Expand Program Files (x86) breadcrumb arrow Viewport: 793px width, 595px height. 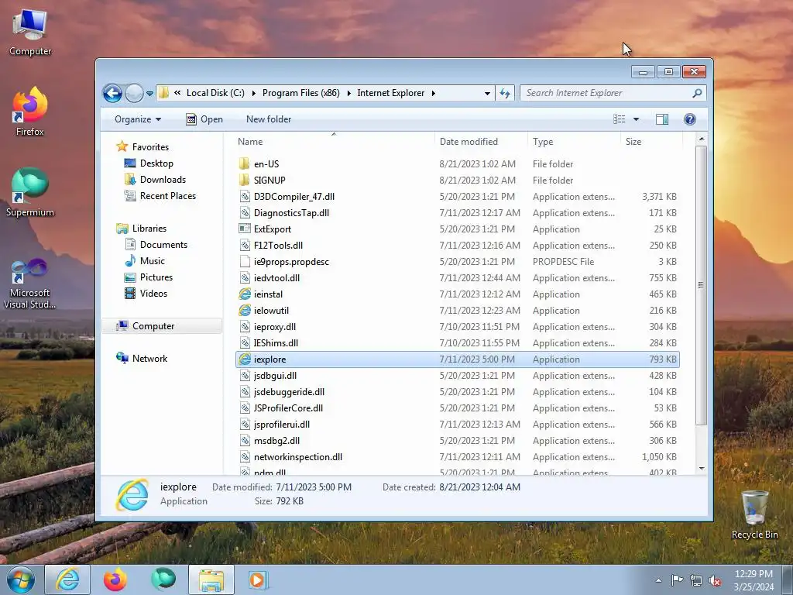(x=348, y=93)
